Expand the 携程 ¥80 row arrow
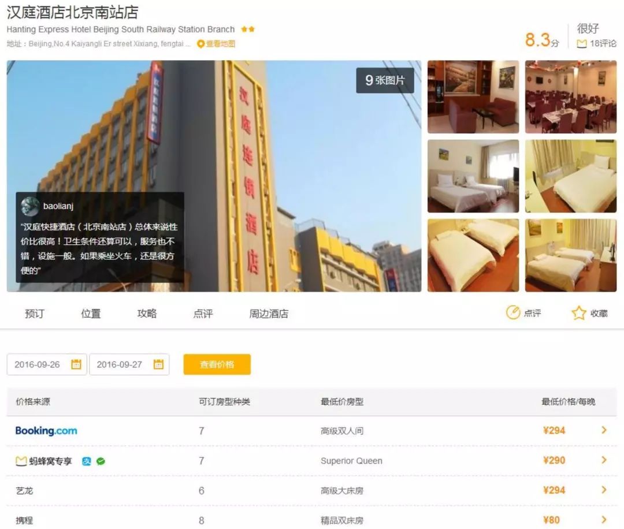 tap(604, 519)
